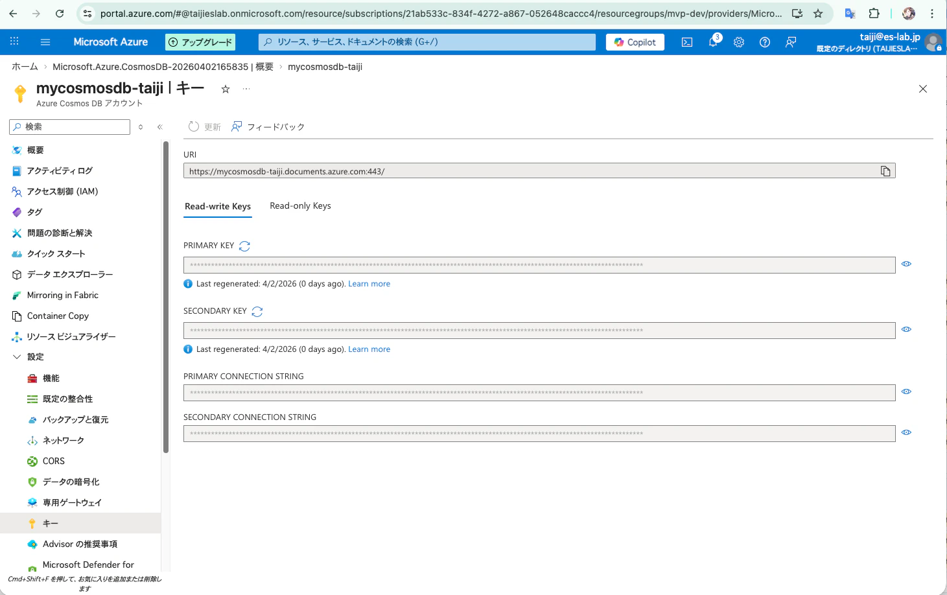Viewport: 947px width, 595px height.
Task: Open the Google Translate extension icon
Action: tap(850, 13)
